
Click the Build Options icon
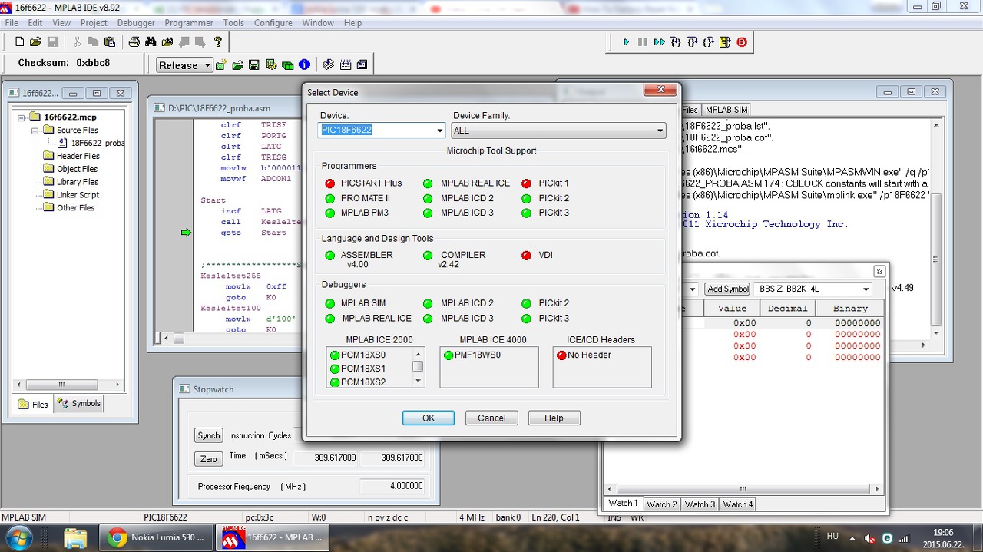pos(271,65)
